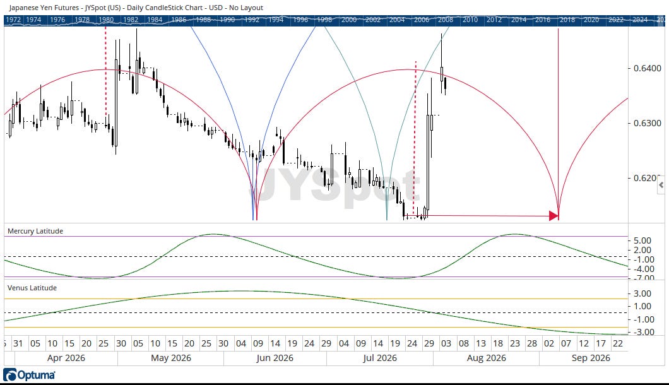
Task: Jump to 2008 on the overview timeline
Action: [x=446, y=20]
